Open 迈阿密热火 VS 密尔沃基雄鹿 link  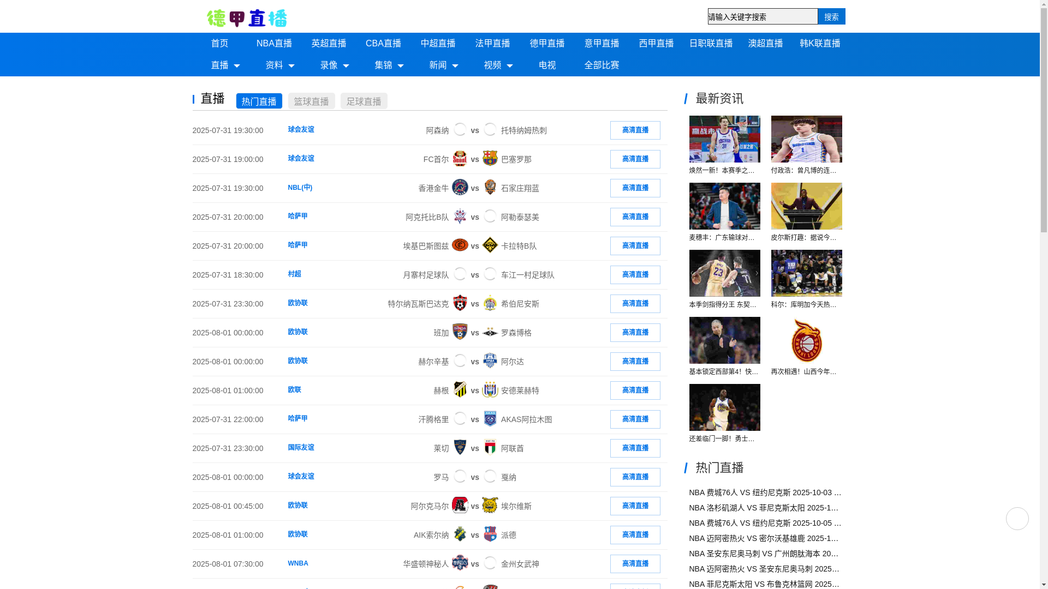click(x=764, y=538)
